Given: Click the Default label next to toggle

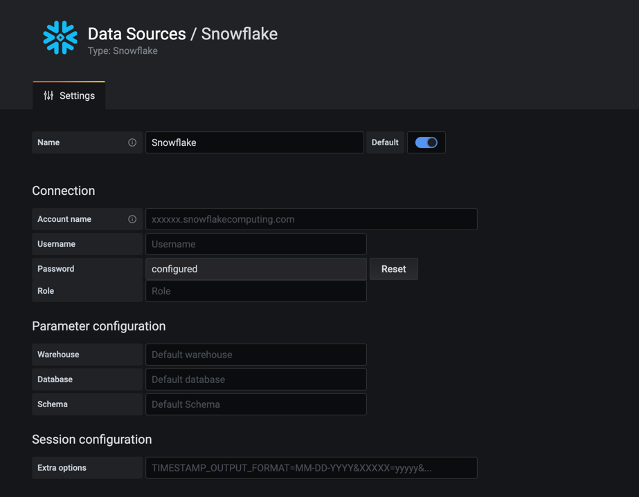Looking at the screenshot, I should [x=385, y=142].
